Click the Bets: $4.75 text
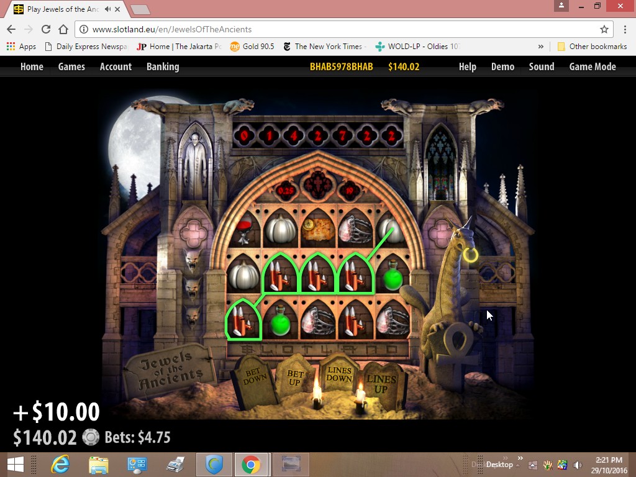 click(x=137, y=437)
